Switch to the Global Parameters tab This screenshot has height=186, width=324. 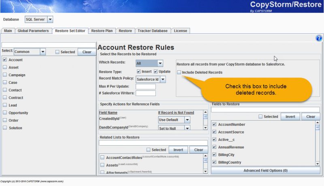(33, 31)
